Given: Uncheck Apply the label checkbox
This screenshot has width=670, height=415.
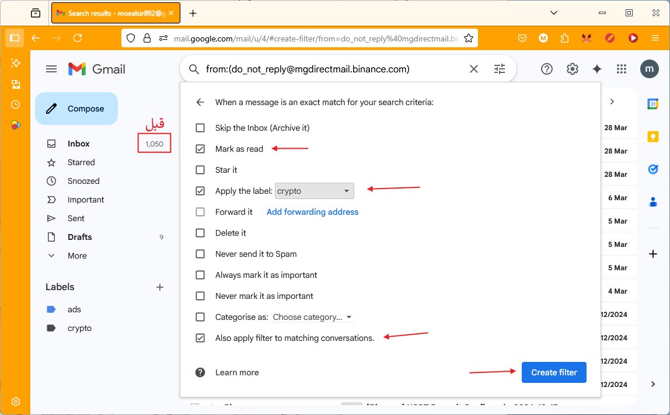Looking at the screenshot, I should pyautogui.click(x=200, y=191).
